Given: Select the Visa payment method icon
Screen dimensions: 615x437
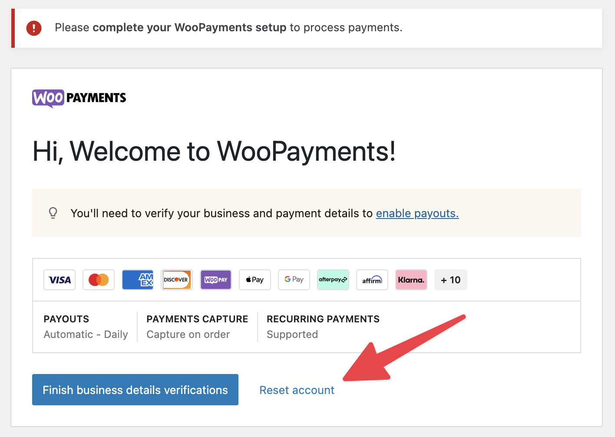Looking at the screenshot, I should [x=59, y=280].
